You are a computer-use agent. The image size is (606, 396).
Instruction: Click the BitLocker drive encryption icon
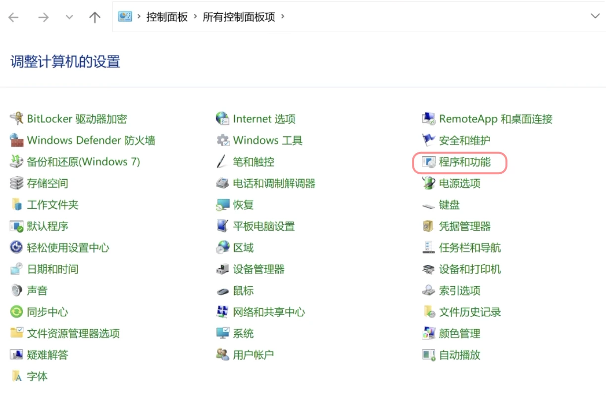(17, 119)
